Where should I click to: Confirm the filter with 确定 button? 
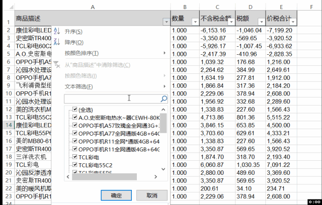(x=116, y=195)
